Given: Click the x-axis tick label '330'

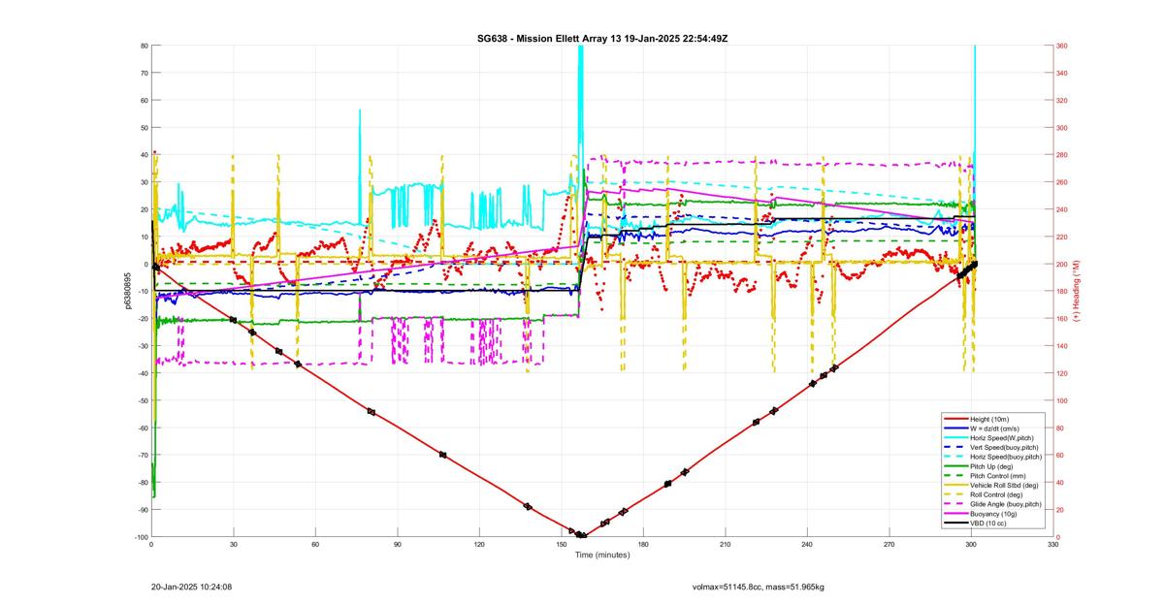Looking at the screenshot, I should (1053, 546).
